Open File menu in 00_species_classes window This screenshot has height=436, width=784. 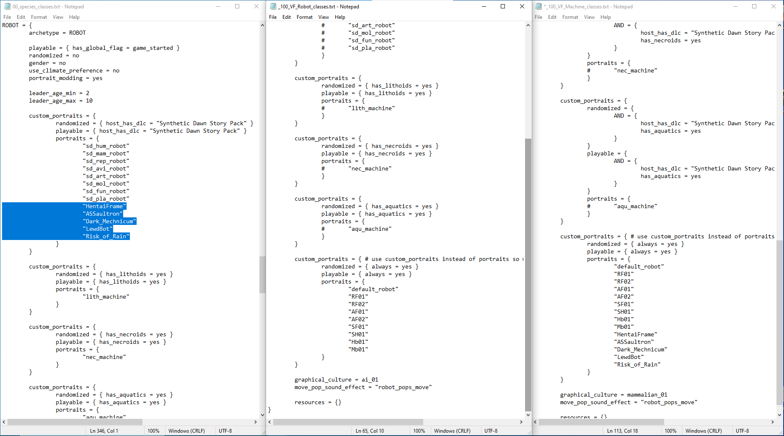coord(7,17)
